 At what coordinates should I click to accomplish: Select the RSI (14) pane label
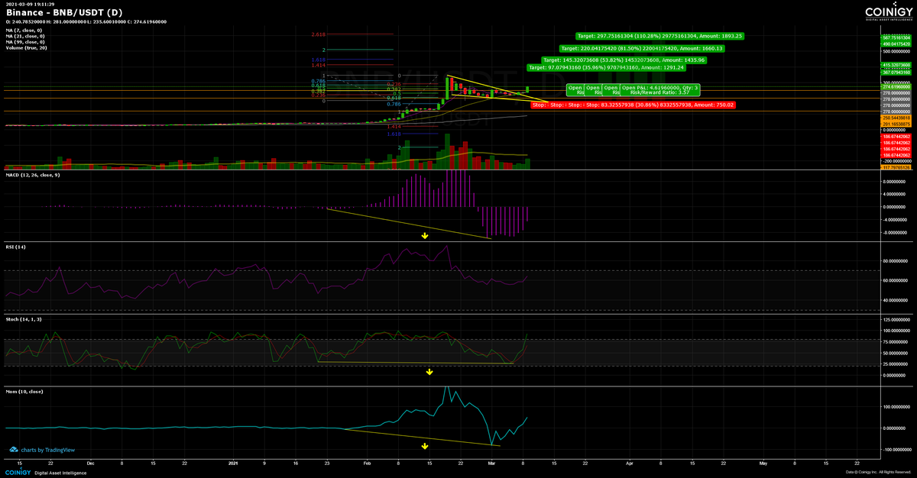(15, 247)
